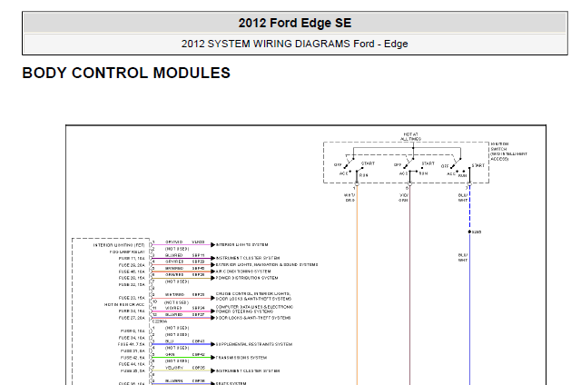Click the Supplemental Restraints System label
The image size is (581, 385).
pos(254,344)
